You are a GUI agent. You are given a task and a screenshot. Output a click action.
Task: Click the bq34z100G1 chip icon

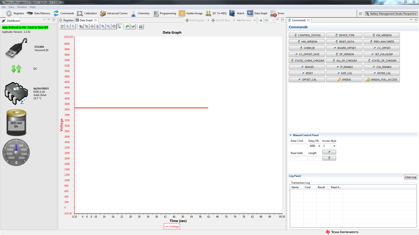(16, 93)
